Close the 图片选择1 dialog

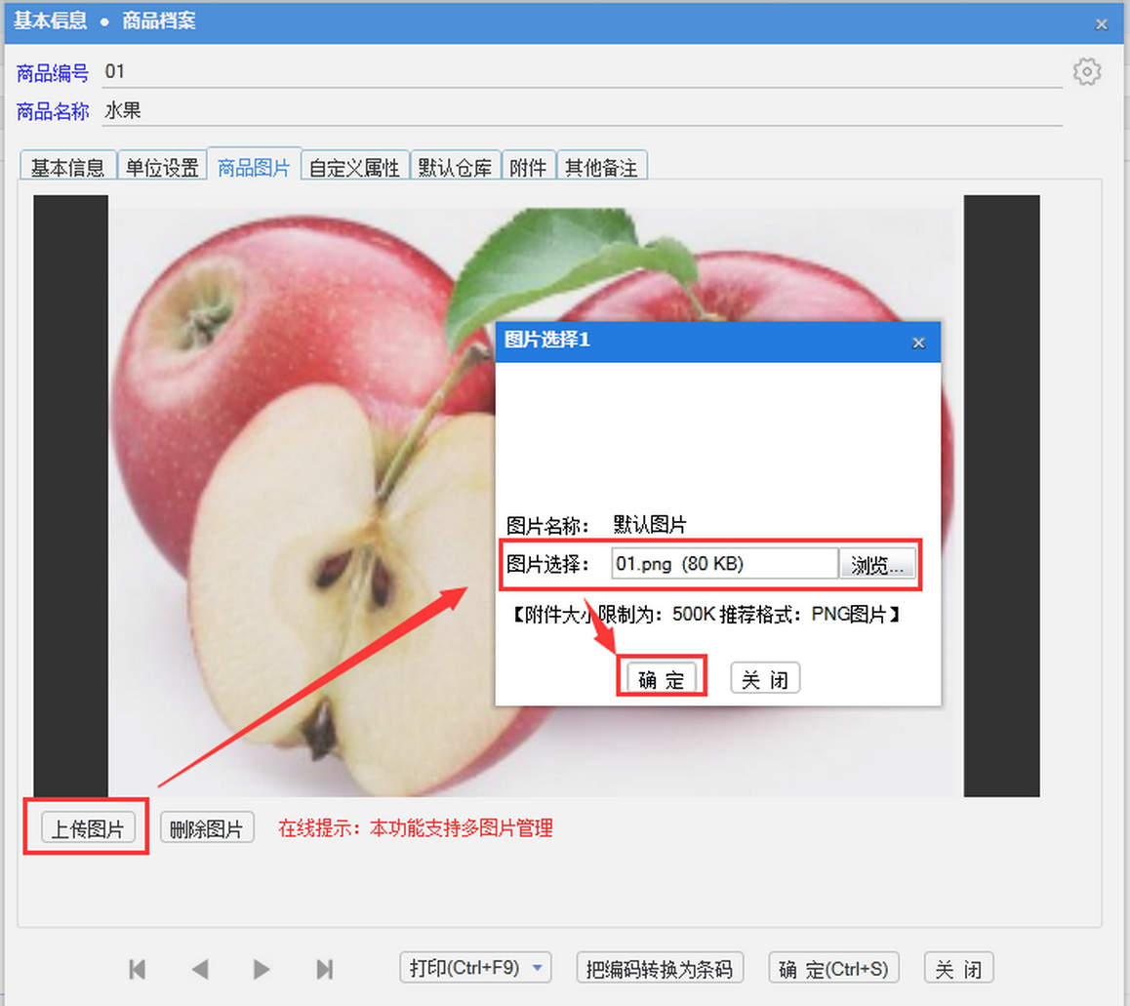(x=917, y=342)
